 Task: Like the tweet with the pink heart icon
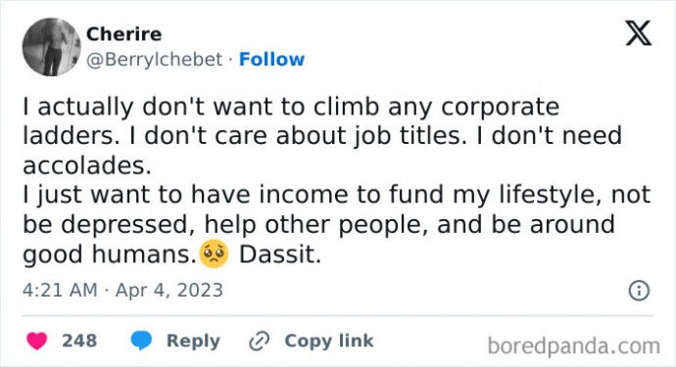(36, 341)
